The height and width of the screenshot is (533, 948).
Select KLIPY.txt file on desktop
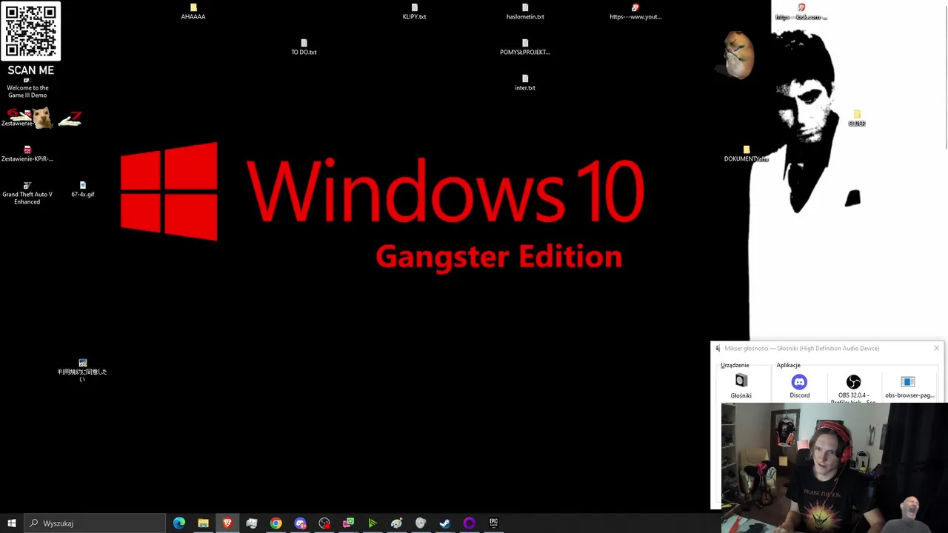[x=415, y=12]
